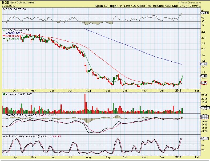
Task: Click the MA(10) 0.85 legend text
Action: 12,39
